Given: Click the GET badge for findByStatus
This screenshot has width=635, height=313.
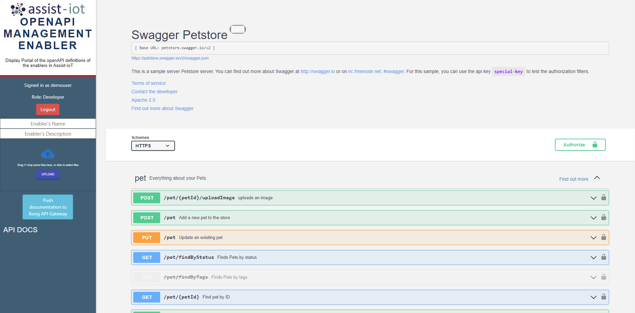Looking at the screenshot, I should (x=147, y=257).
